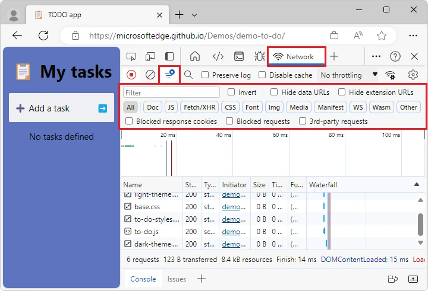Toggle the network filter bar icon
The height and width of the screenshot is (291, 428).
169,74
